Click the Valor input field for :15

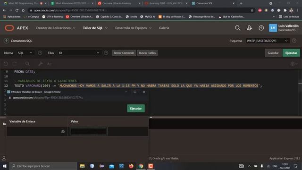pyautogui.click(x=89, y=131)
